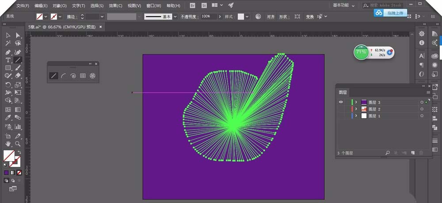Select the Type tool
Viewport: 442px width, 203px height.
(8, 60)
